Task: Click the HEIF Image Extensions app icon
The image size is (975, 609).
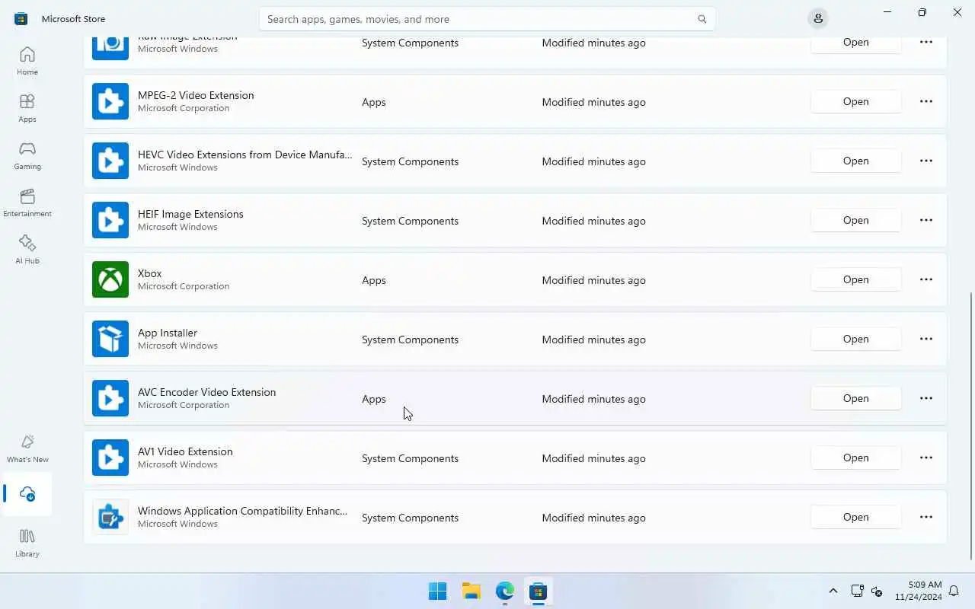Action: (110, 220)
